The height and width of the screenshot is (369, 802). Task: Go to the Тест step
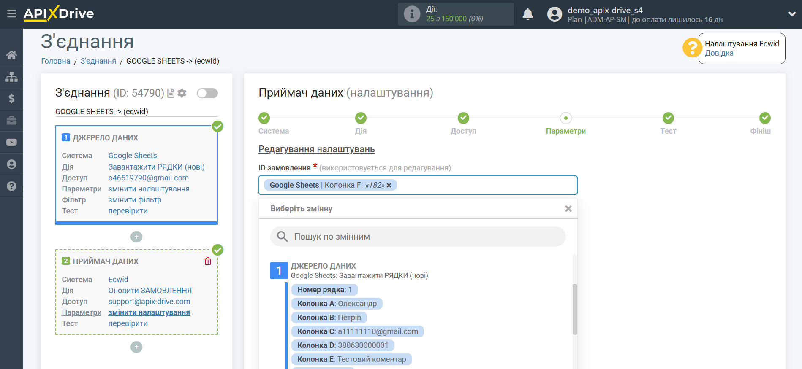668,118
